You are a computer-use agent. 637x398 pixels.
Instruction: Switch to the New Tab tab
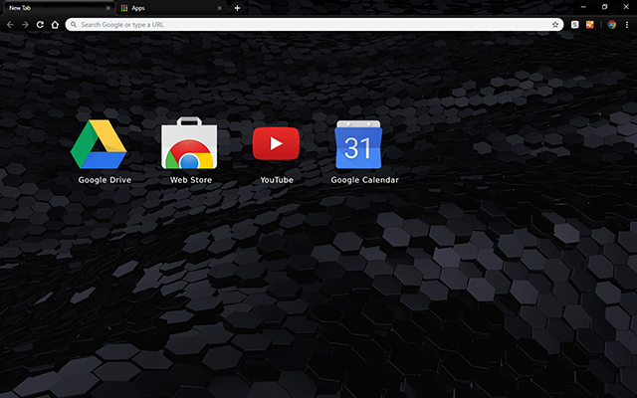50,8
